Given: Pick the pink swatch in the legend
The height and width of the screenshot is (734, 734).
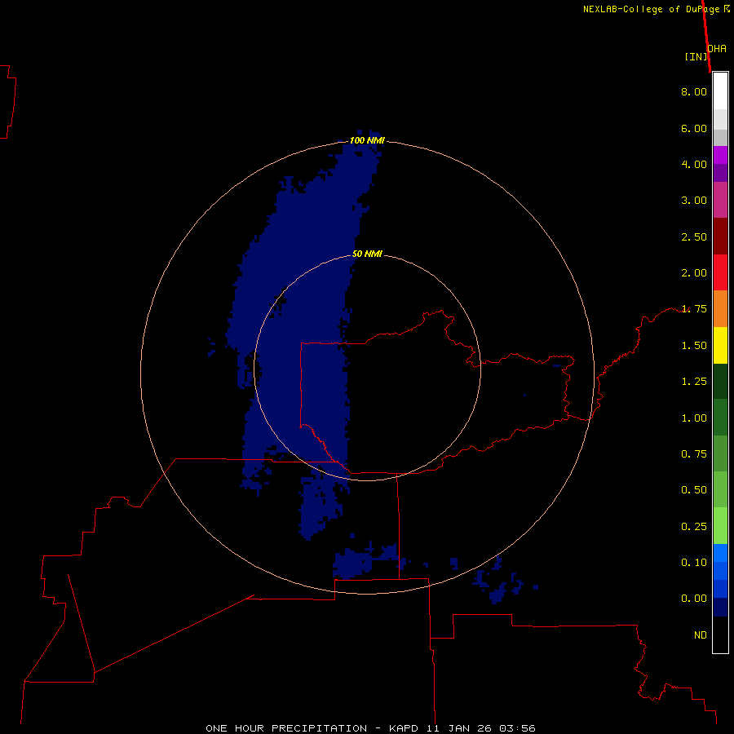Looking at the screenshot, I should tap(720, 200).
